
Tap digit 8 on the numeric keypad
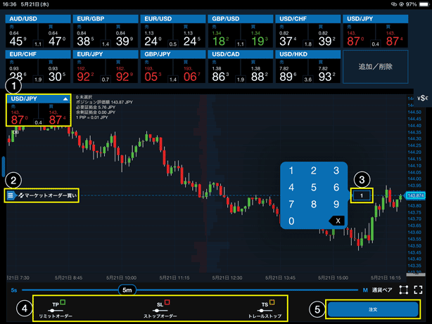coord(314,205)
